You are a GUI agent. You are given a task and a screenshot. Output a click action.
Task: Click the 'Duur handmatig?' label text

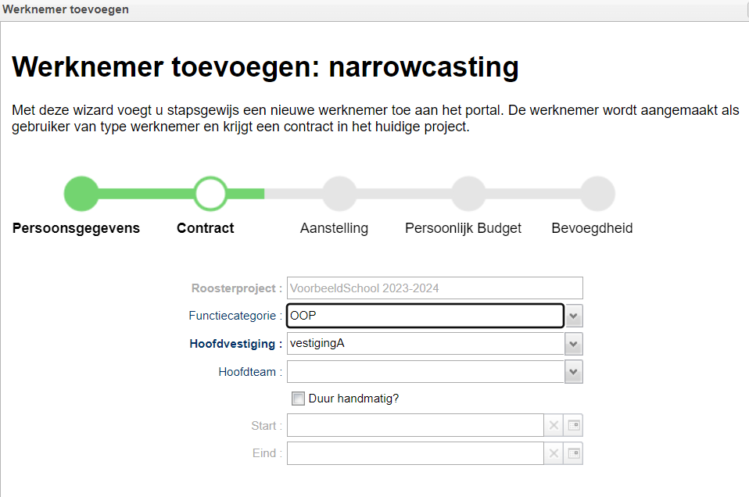(353, 399)
